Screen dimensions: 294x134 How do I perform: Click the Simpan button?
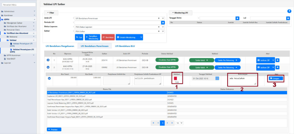pyautogui.click(x=276, y=78)
